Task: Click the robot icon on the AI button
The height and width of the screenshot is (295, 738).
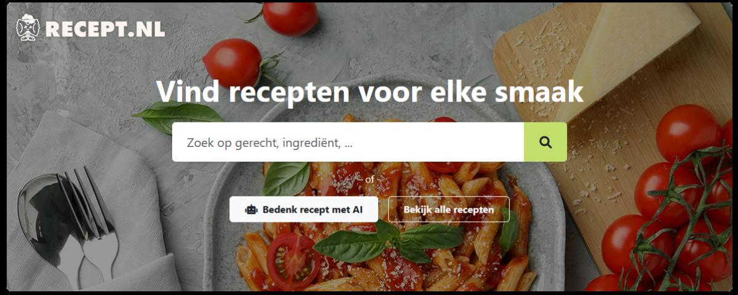Action: click(251, 210)
